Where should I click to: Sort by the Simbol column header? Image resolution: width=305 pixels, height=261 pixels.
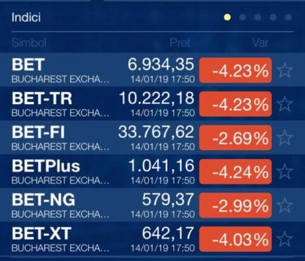coord(29,43)
